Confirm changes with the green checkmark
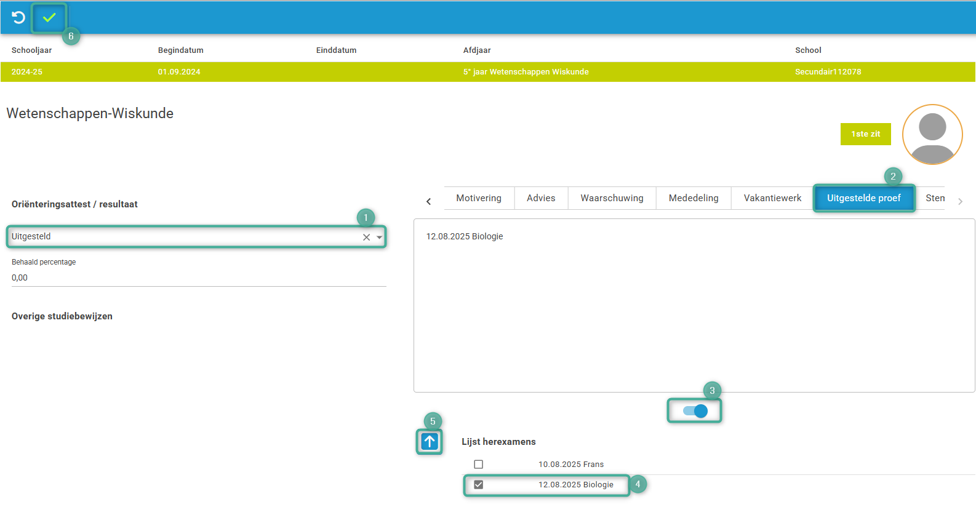Screen dimensions: 976x507 click(x=49, y=18)
